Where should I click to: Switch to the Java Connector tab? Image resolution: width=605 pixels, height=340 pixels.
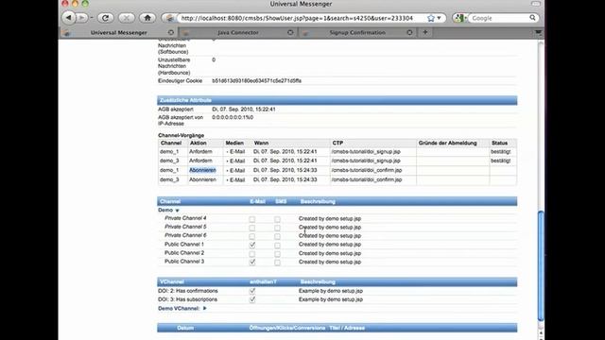[x=237, y=32]
